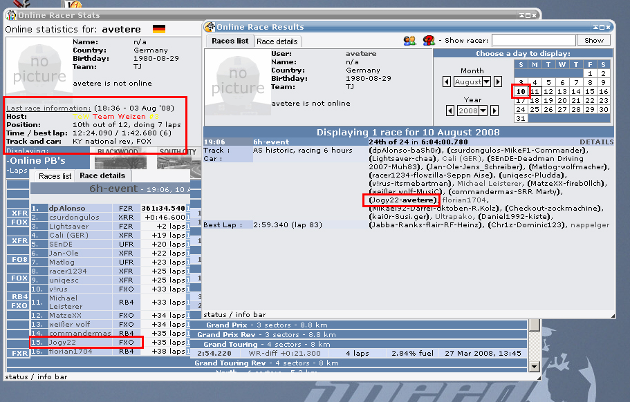The height and width of the screenshot is (402, 630).
Task: Click florian1704 in the participants list
Action: tap(464, 200)
